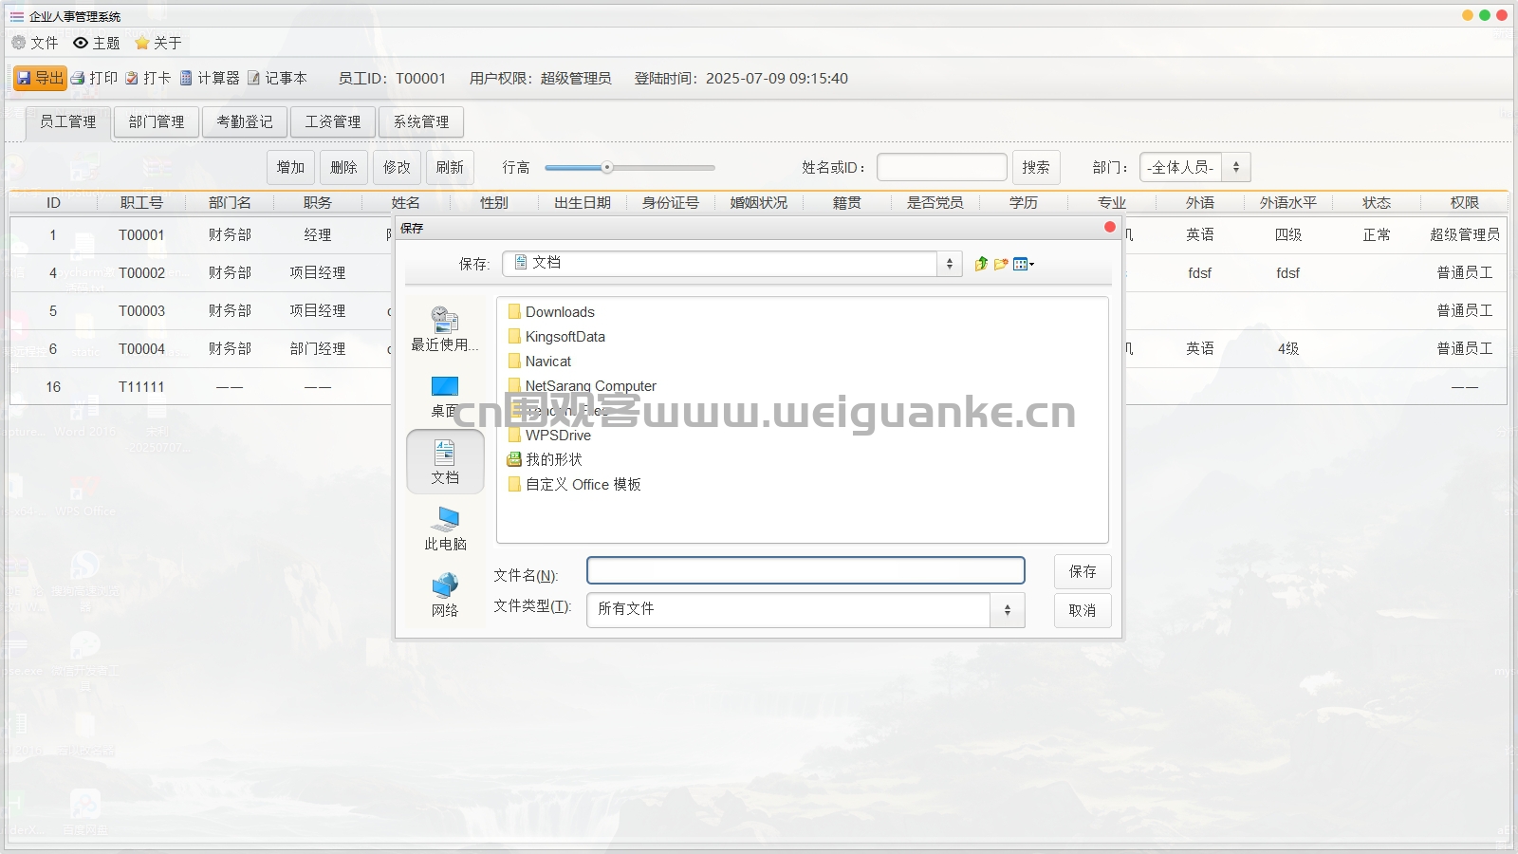Image resolution: width=1518 pixels, height=854 pixels.
Task: Click the 文件 gear icon in menu bar
Action: 18,43
